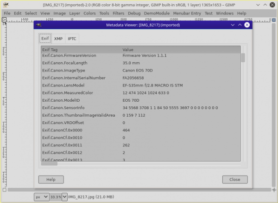
Task: Click the Close button in Metadata Viewer
Action: [x=235, y=179]
